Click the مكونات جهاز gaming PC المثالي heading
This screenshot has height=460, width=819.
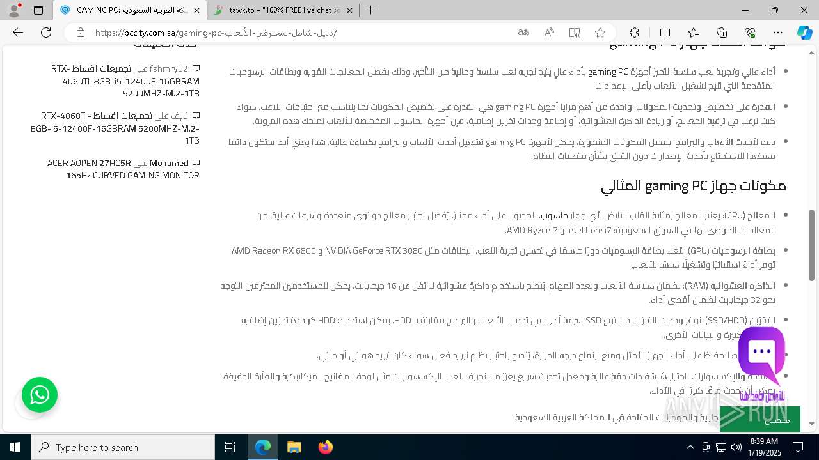pos(693,186)
